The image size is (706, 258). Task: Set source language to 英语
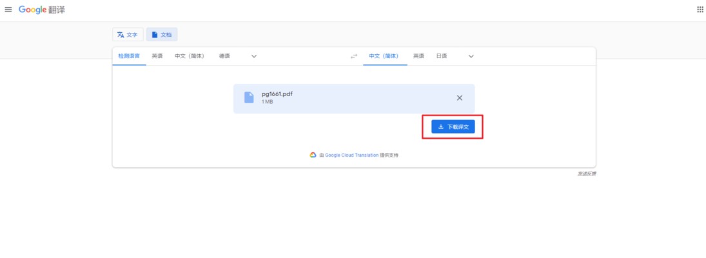click(157, 56)
